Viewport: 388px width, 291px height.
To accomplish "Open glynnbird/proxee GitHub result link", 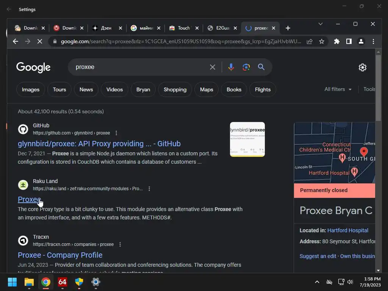I will click(x=99, y=144).
